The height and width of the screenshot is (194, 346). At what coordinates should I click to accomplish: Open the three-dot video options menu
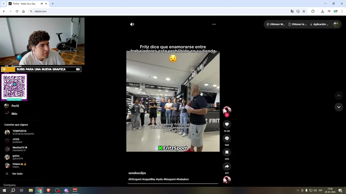click(x=214, y=24)
